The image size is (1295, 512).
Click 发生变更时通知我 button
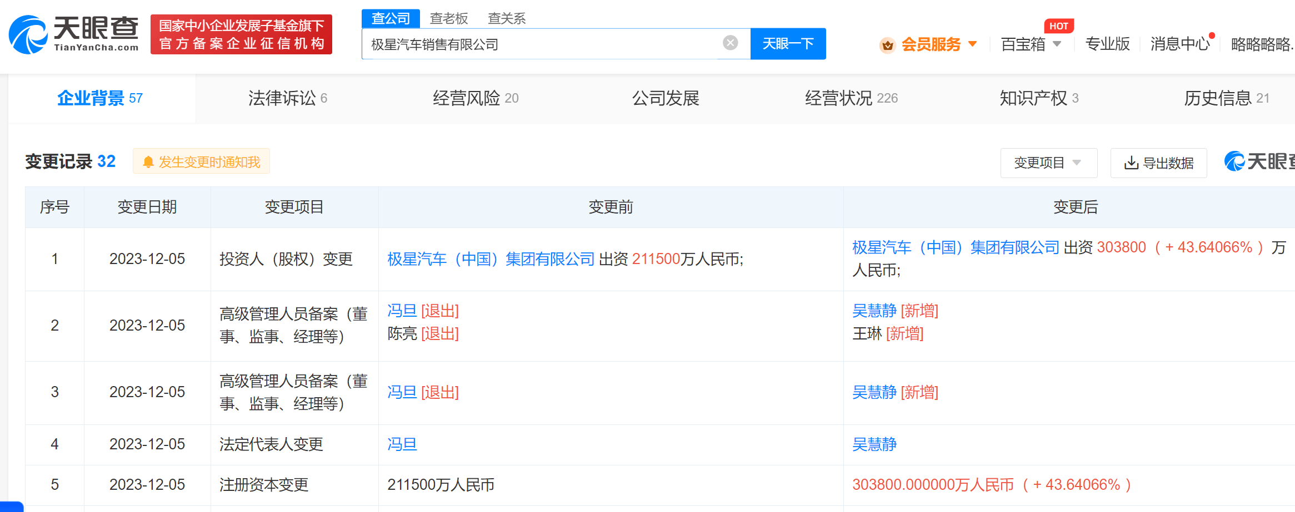coord(201,161)
